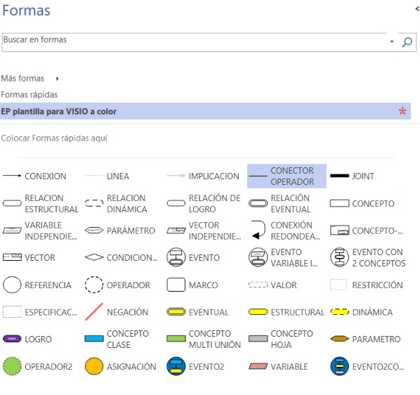
Task: Select the blue EVENTO2 shape
Action: [195, 366]
